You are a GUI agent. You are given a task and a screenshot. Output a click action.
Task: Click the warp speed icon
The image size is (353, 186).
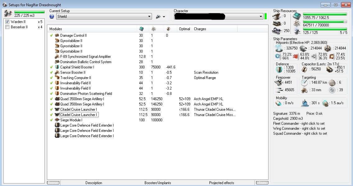click(x=325, y=103)
